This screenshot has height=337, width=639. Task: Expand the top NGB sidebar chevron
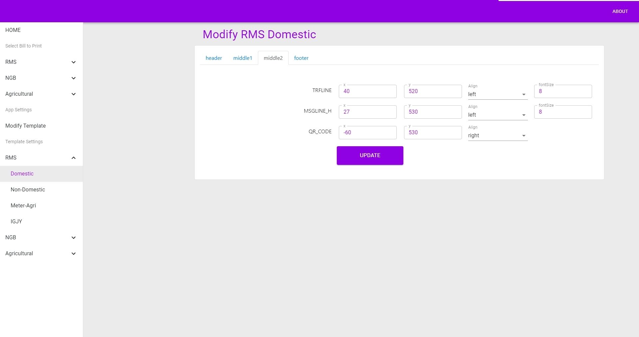click(74, 78)
